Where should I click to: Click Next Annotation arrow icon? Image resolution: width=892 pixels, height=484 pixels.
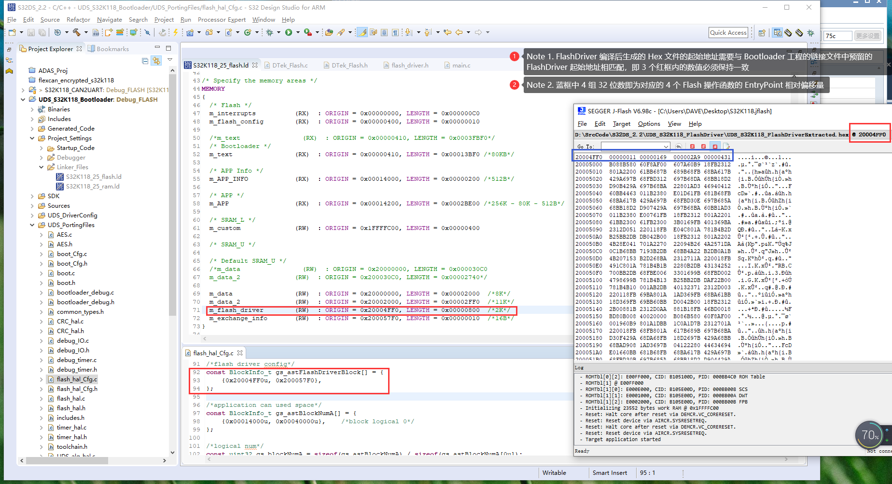click(x=408, y=32)
